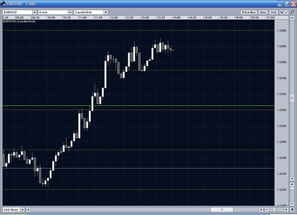The image size is (297, 215).
Task: Click the chart settings icon beside Sell
Action: tap(282, 12)
